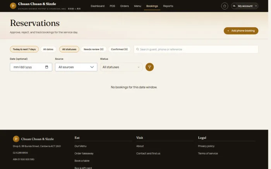271x169 pixels.
Task: Click the footer Chuan Chuan logo badge
Action: (x=16, y=139)
